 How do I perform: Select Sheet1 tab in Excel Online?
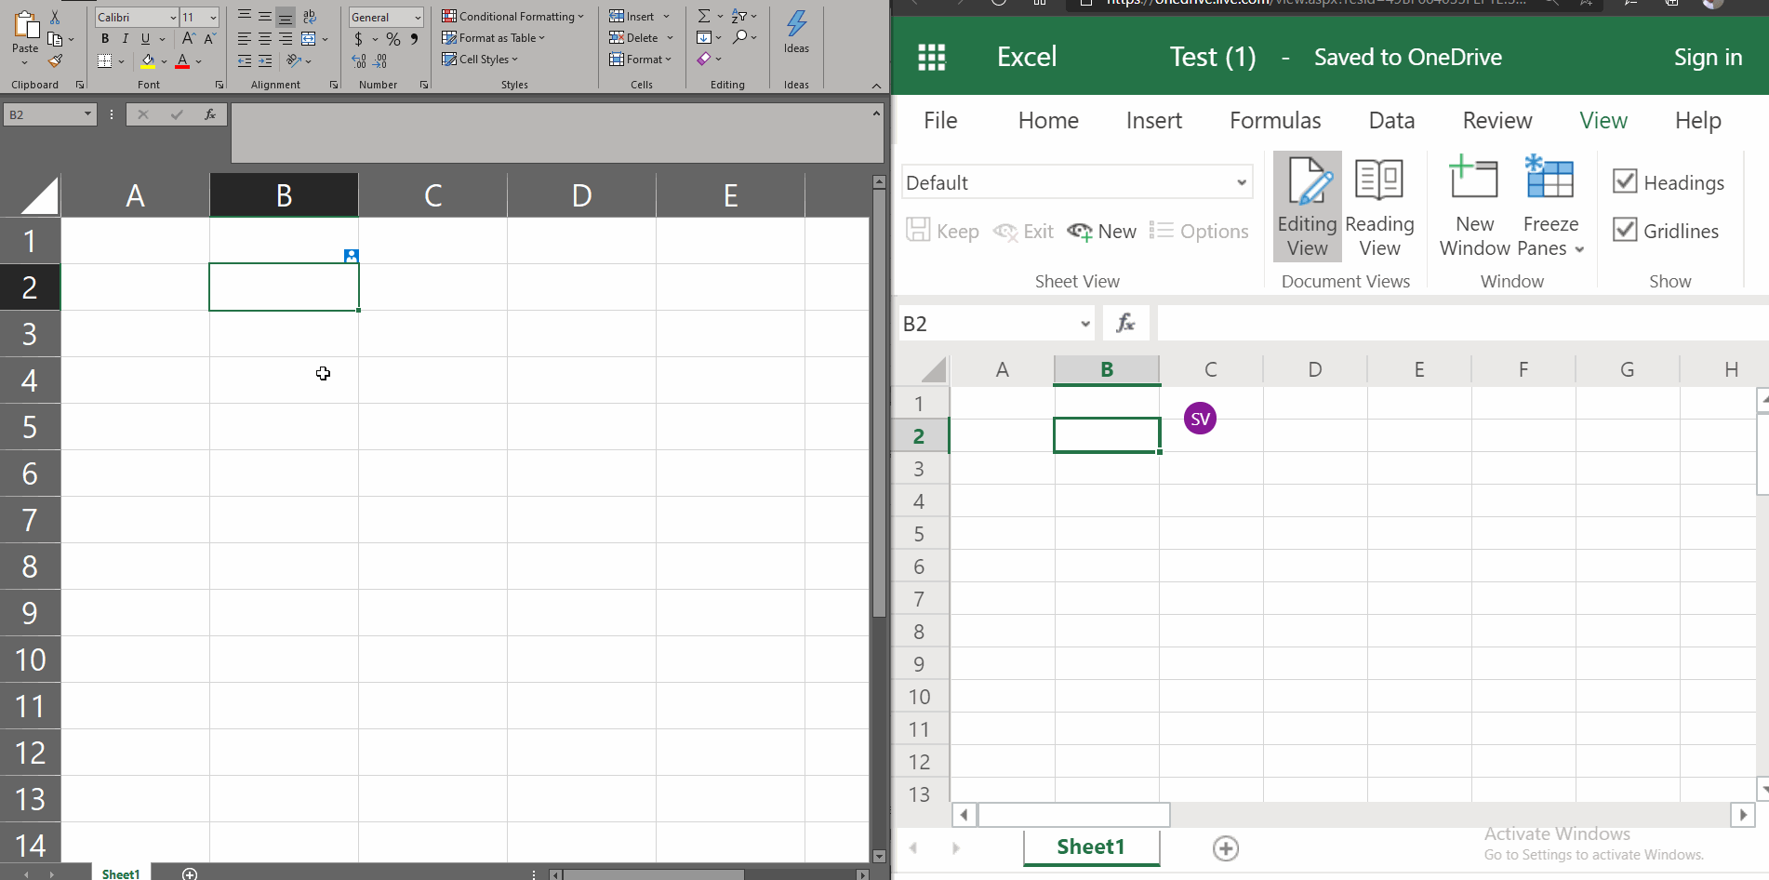(x=1091, y=847)
